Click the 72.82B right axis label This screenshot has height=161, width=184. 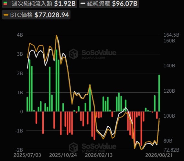[x=171, y=150]
